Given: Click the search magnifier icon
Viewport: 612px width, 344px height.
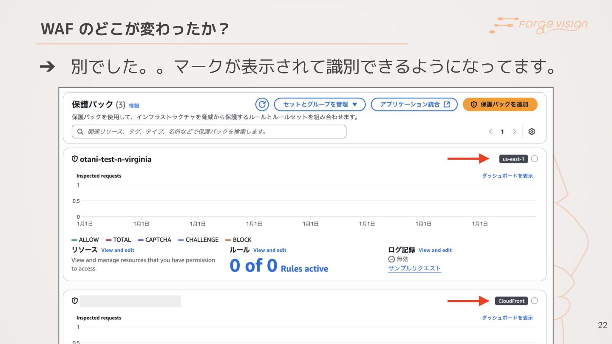Looking at the screenshot, I should [x=80, y=132].
